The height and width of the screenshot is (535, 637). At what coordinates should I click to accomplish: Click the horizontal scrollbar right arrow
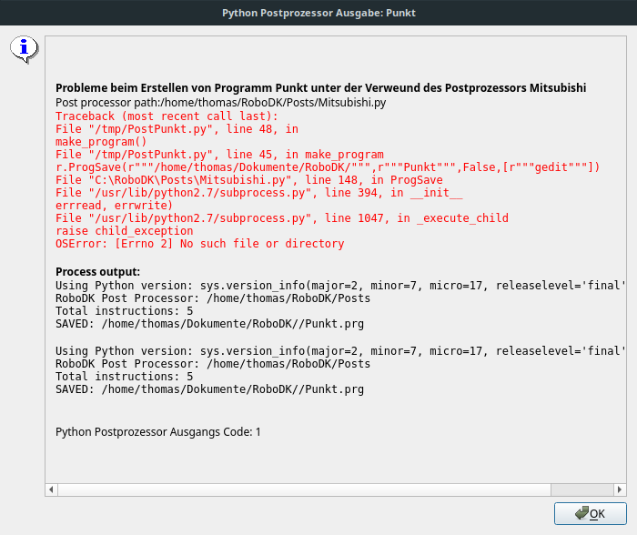(622, 490)
